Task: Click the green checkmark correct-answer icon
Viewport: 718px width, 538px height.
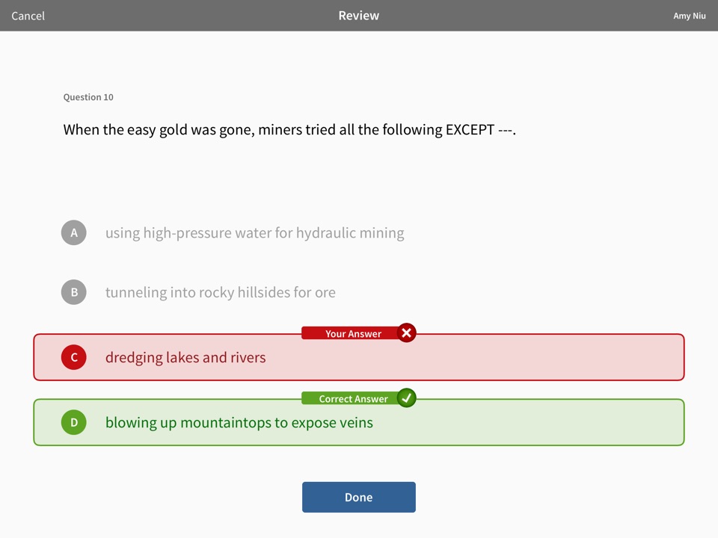Action: coord(406,398)
